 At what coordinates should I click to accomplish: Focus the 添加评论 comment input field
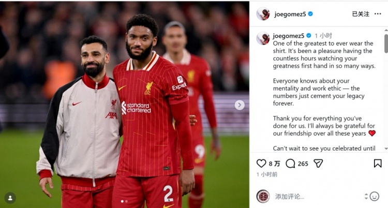(319, 197)
